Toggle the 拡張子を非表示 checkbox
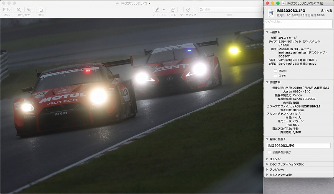The width and height of the screenshot is (334, 194). tap(269, 152)
